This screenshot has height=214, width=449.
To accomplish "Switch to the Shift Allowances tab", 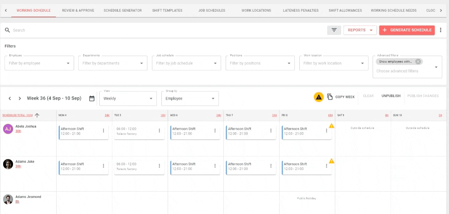I will point(345,10).
